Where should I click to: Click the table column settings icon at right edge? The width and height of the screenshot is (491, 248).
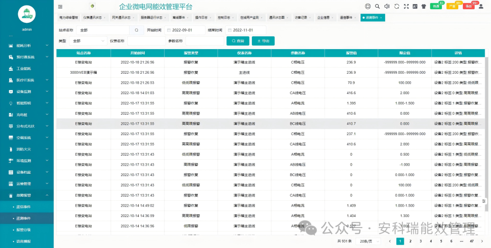(484, 201)
